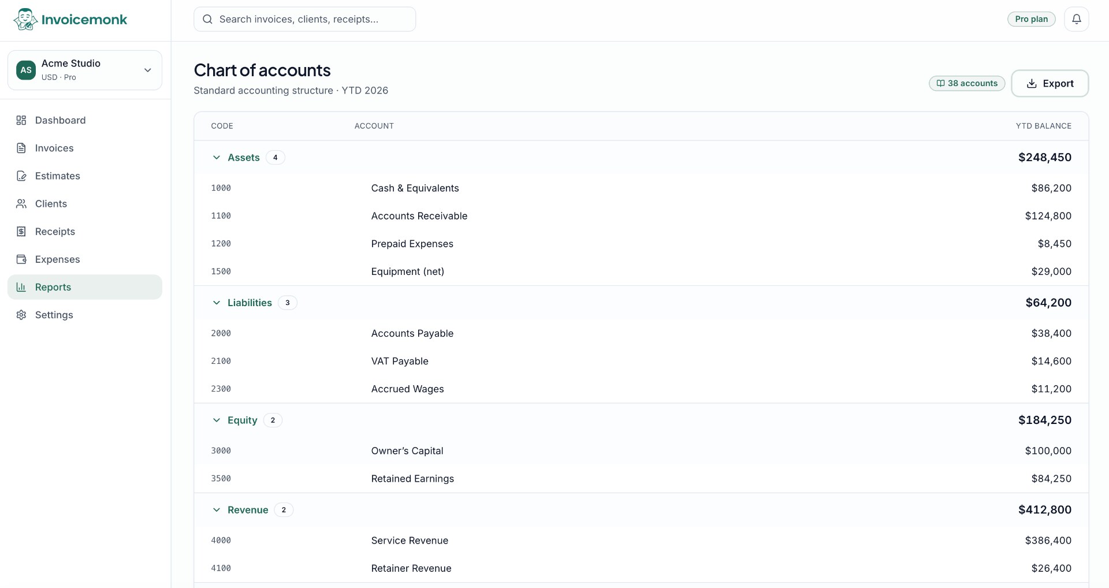Click the Liabilities count badge 3
Screen dimensions: 1109x588
coord(288,303)
